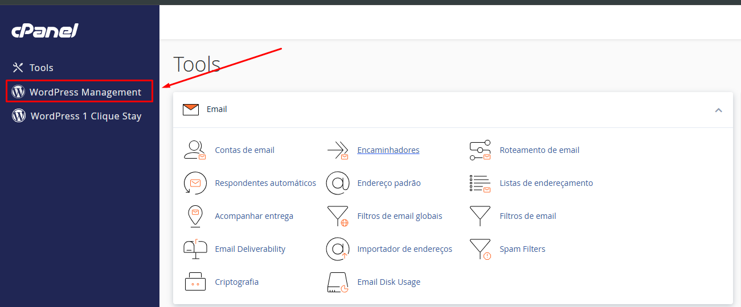Image resolution: width=741 pixels, height=307 pixels.
Task: Open the Spam Filters funnel icon
Action: (480, 249)
